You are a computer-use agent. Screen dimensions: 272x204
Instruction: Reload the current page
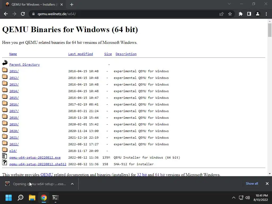pyautogui.click(x=23, y=14)
